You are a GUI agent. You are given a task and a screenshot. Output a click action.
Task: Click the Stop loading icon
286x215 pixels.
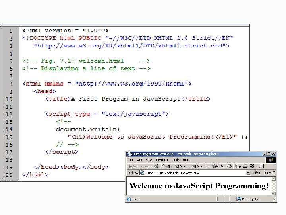[x=157, y=166]
